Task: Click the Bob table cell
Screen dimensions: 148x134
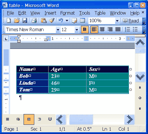Action: click(x=32, y=76)
